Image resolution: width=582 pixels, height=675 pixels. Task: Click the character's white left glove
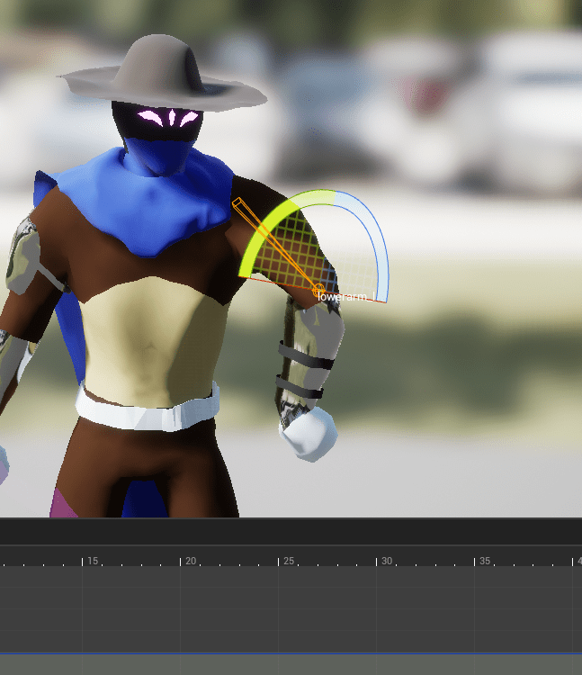pyautogui.click(x=309, y=434)
